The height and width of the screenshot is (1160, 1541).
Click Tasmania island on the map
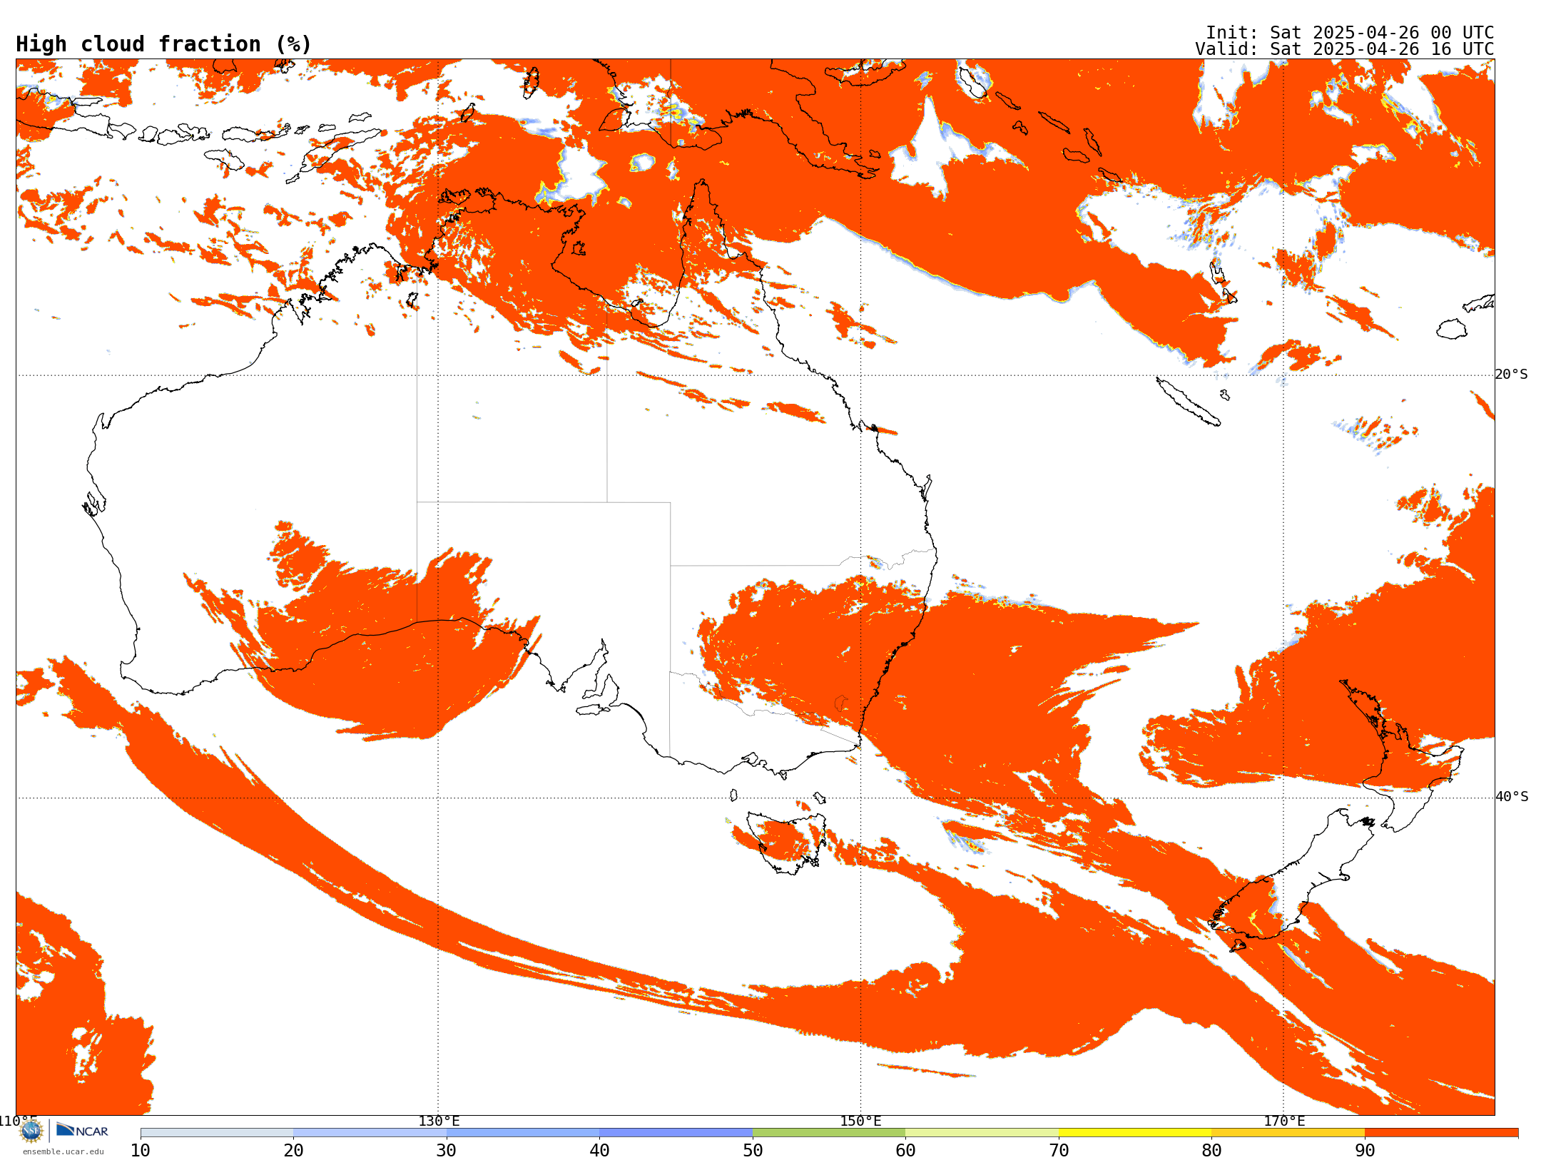tap(786, 842)
